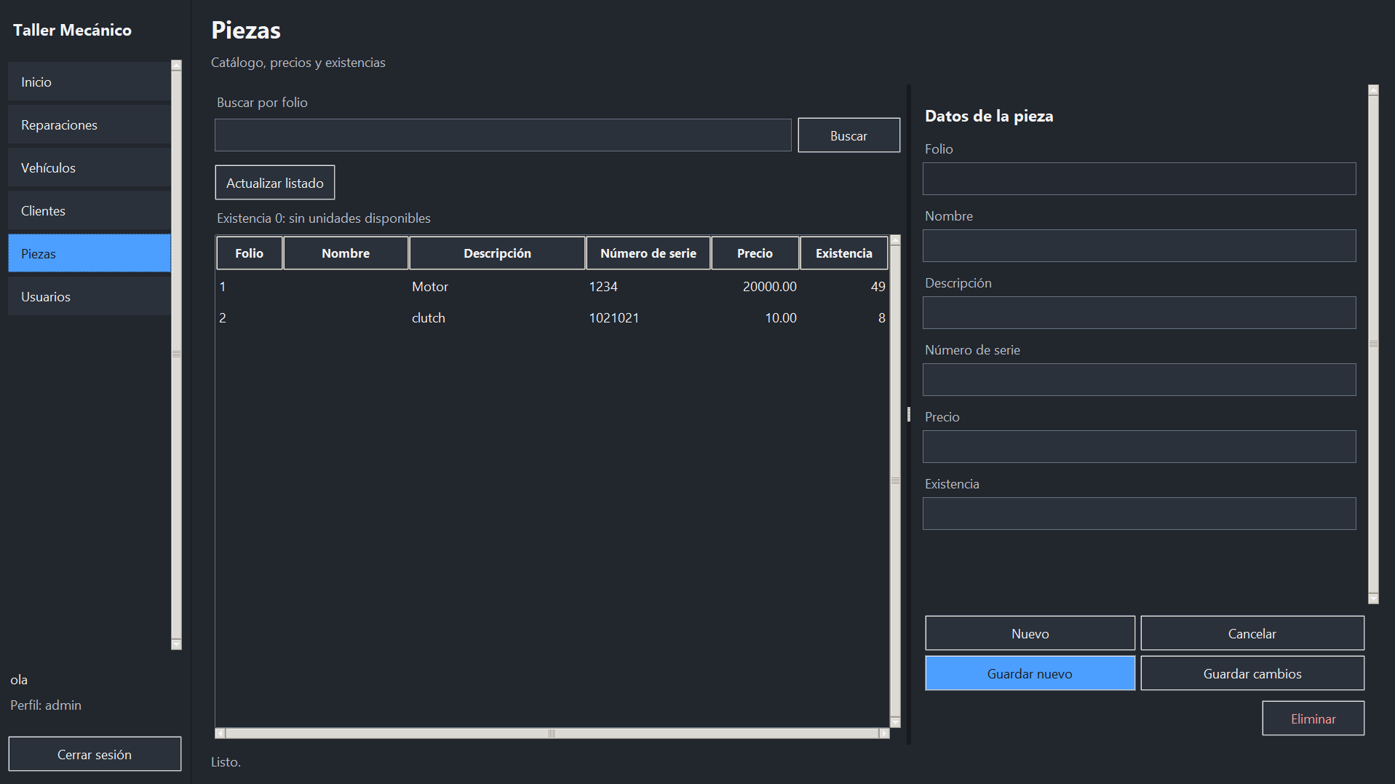Click serial number 1021021 cell
Image resolution: width=1395 pixels, height=784 pixels.
[648, 318]
